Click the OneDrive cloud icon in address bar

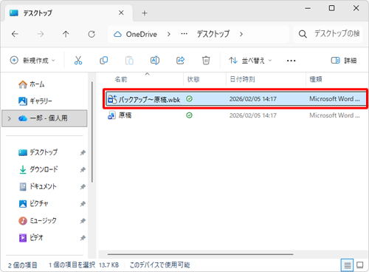click(117, 34)
